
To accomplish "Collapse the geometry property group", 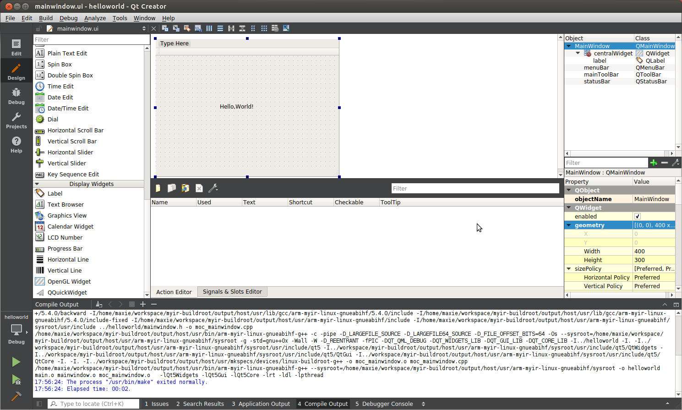I will (569, 225).
